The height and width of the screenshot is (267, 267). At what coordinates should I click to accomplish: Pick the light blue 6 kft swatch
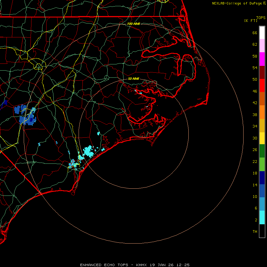[262, 204]
